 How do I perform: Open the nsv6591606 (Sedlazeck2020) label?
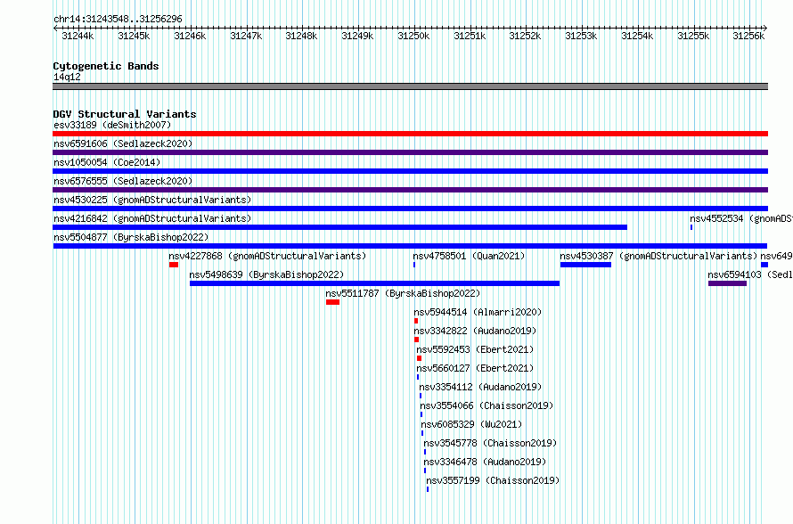pos(123,143)
